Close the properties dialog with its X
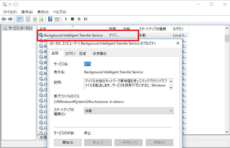Image resolution: width=230 pixels, height=148 pixels. [178, 43]
